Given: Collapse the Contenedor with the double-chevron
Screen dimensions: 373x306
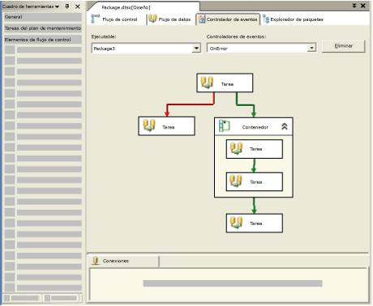Looking at the screenshot, I should tap(285, 126).
